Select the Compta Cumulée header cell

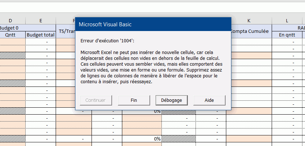click(x=249, y=31)
